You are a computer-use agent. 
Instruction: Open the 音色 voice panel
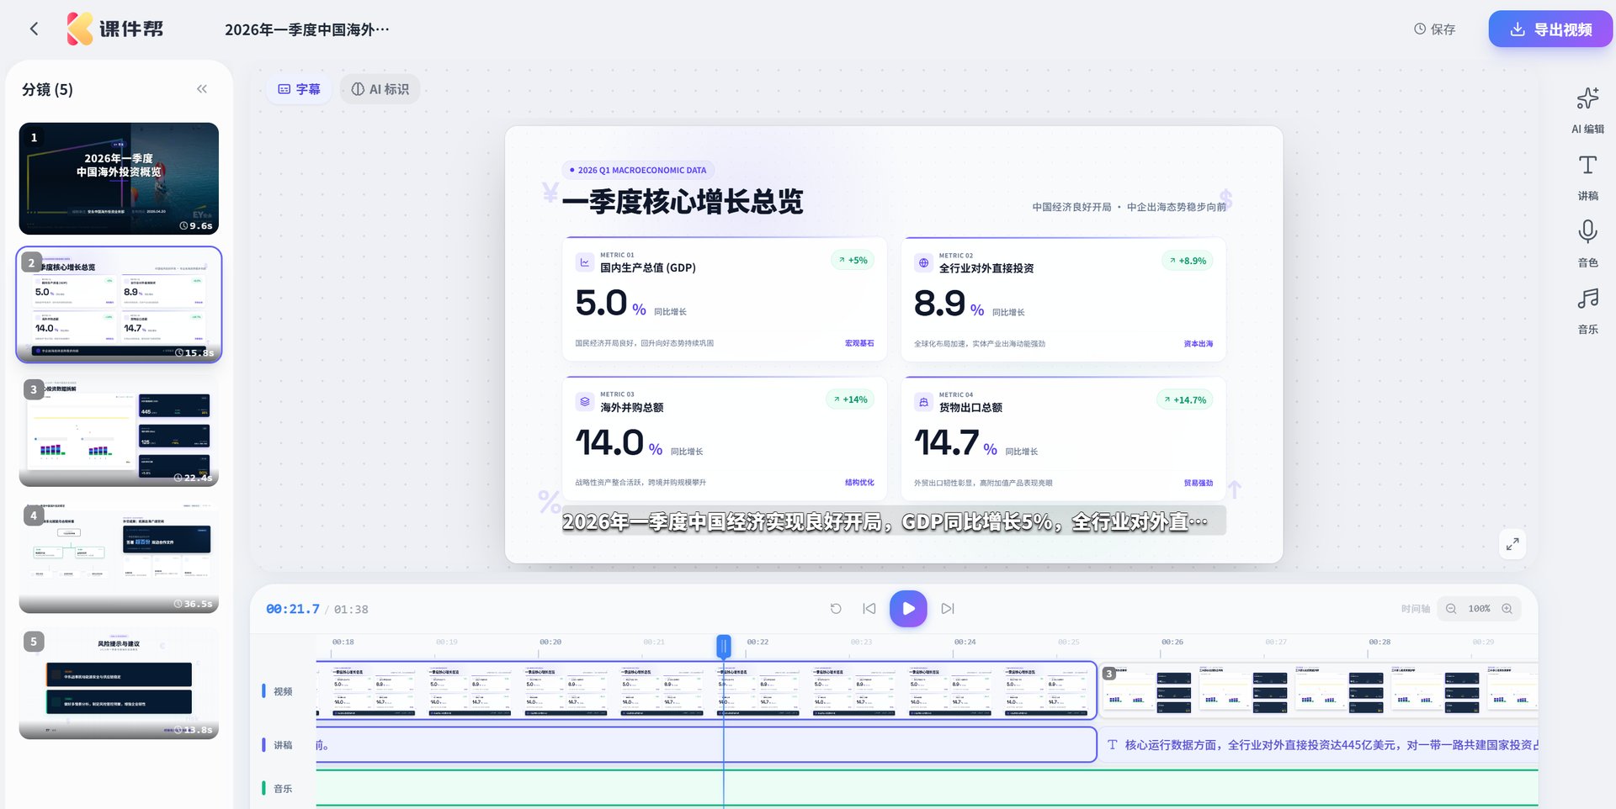pyautogui.click(x=1587, y=244)
